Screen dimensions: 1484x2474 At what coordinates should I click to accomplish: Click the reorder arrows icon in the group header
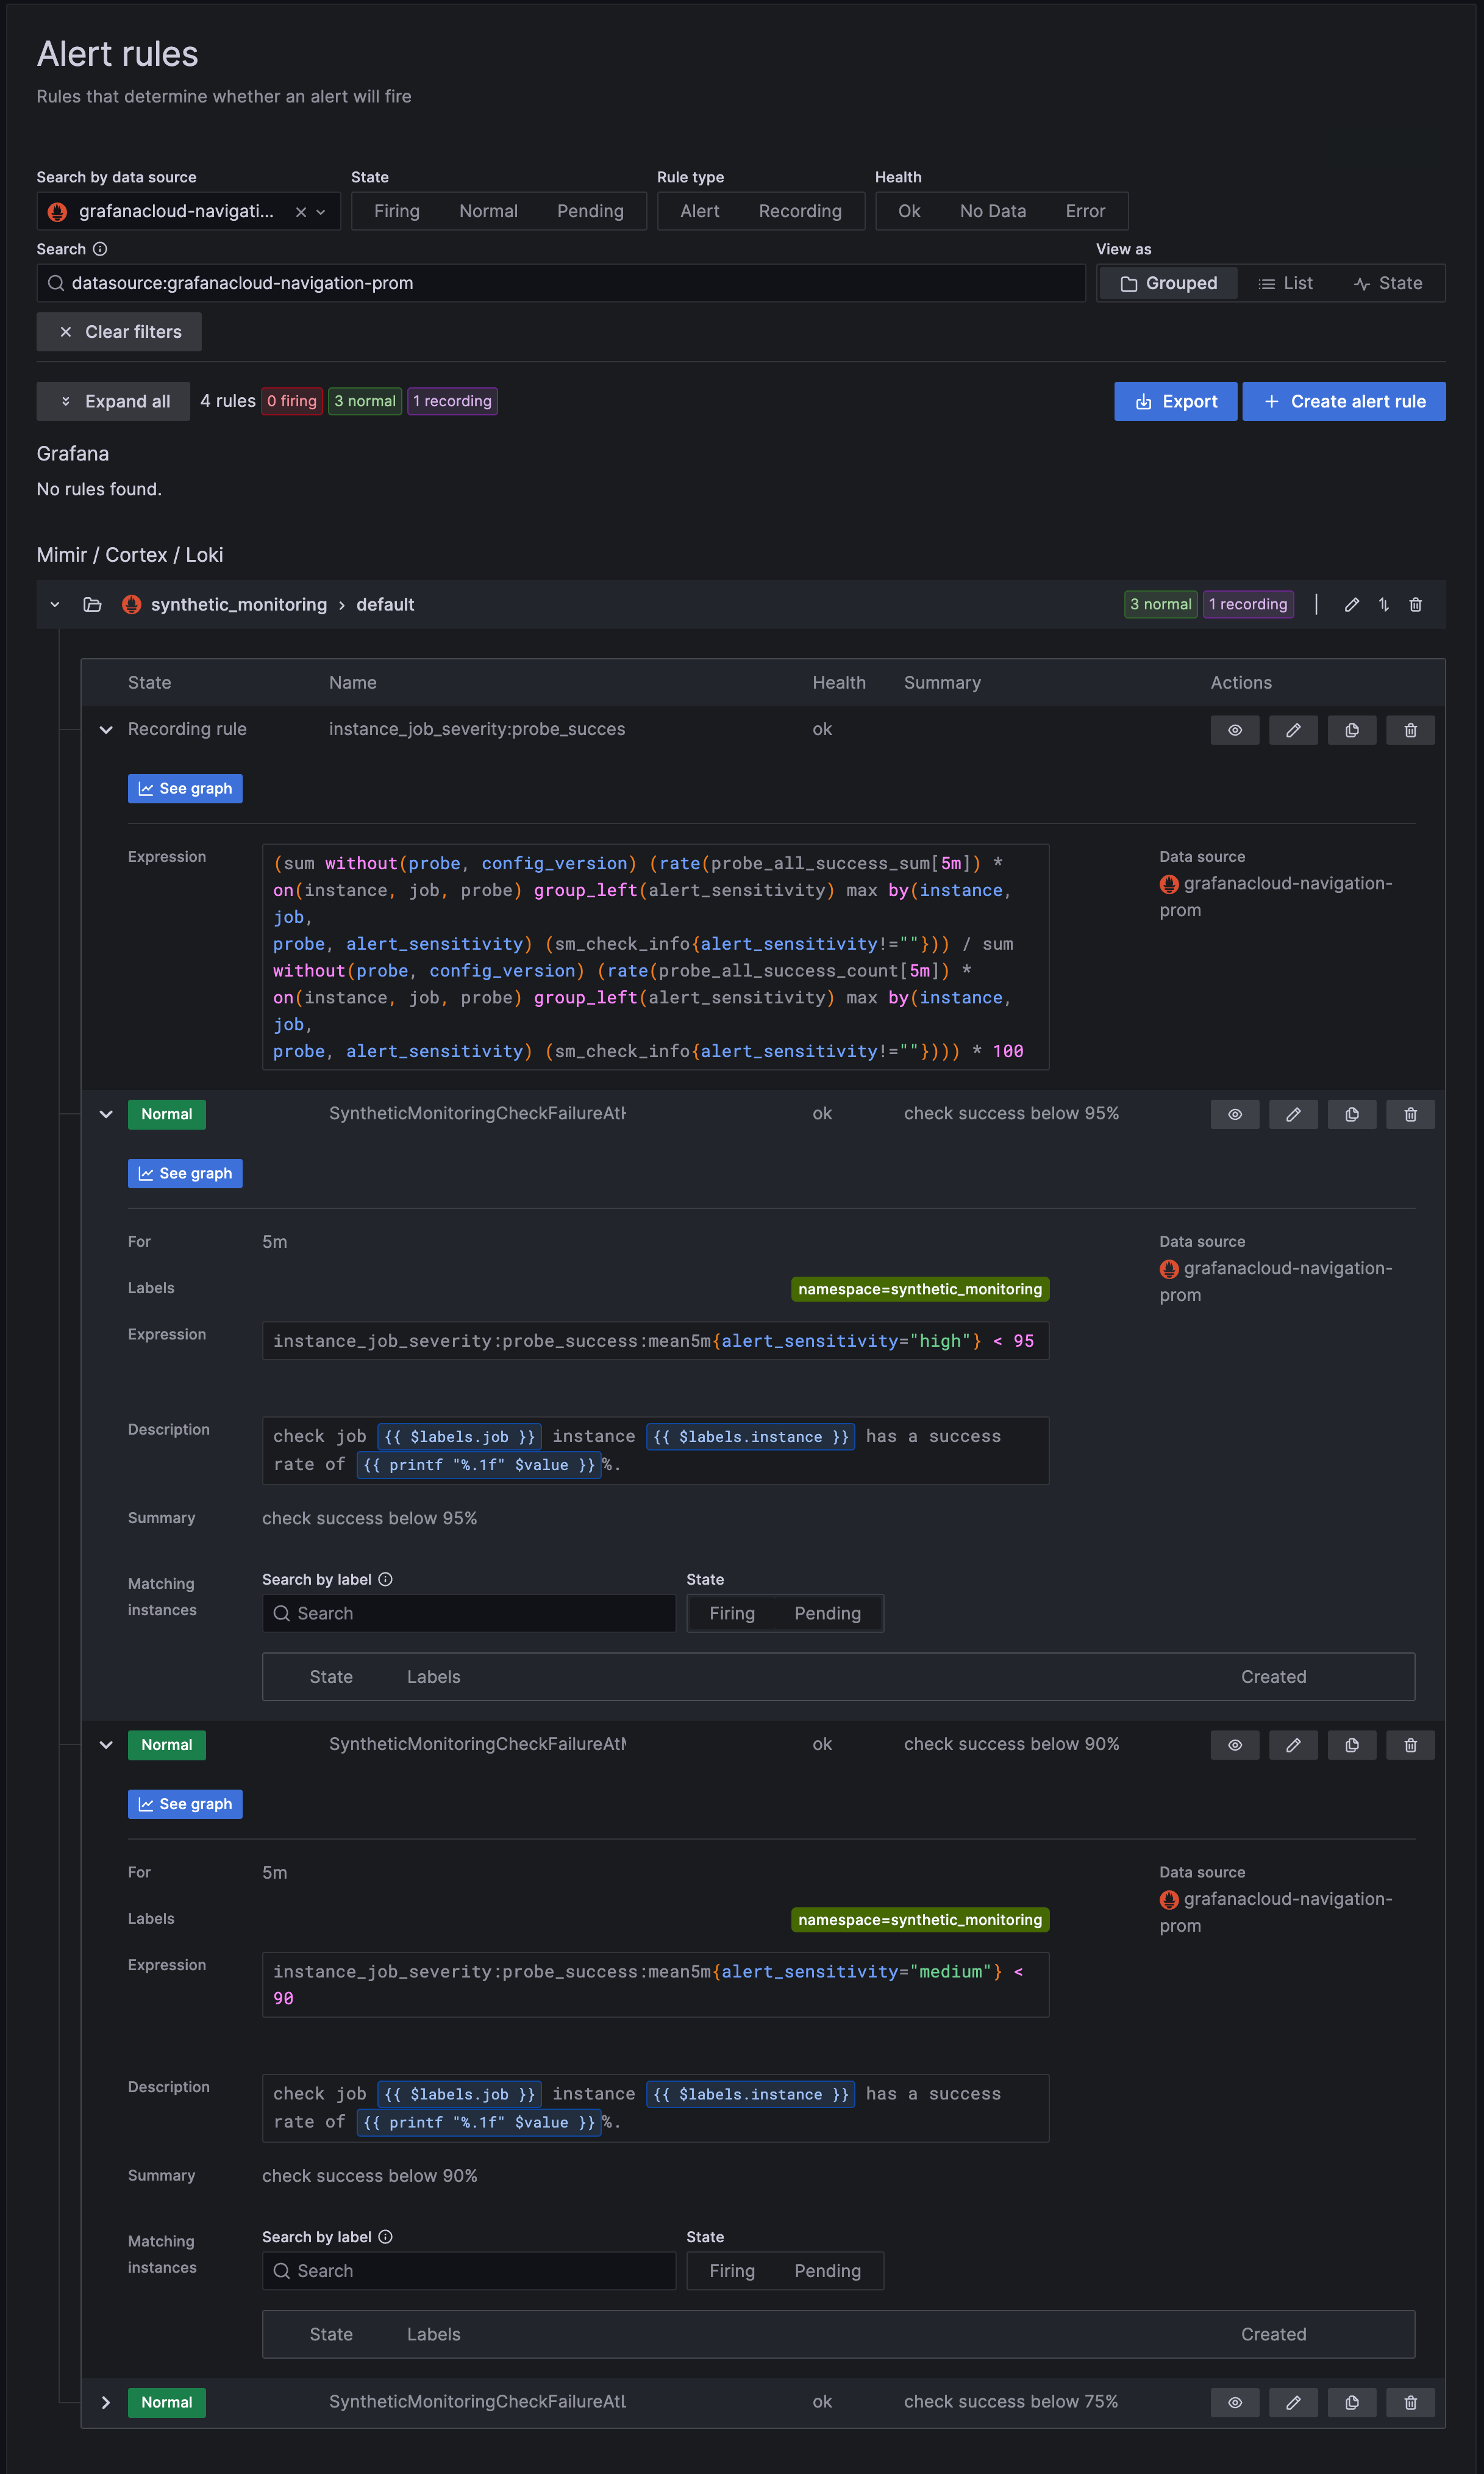tap(1383, 604)
